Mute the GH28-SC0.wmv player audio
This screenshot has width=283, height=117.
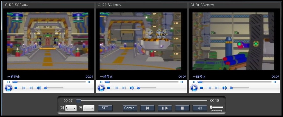pyautogui.click(x=39, y=88)
